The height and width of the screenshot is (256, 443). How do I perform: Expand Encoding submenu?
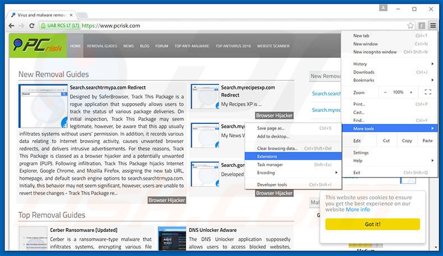click(293, 173)
